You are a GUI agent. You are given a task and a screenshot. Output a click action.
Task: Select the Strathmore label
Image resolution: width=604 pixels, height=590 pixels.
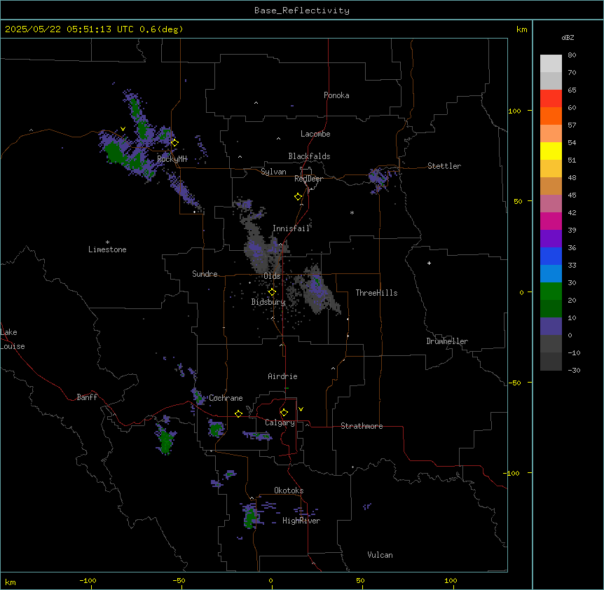click(362, 426)
